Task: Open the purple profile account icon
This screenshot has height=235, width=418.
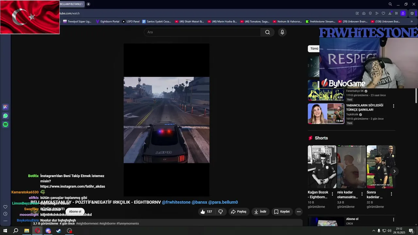Action: (x=403, y=13)
